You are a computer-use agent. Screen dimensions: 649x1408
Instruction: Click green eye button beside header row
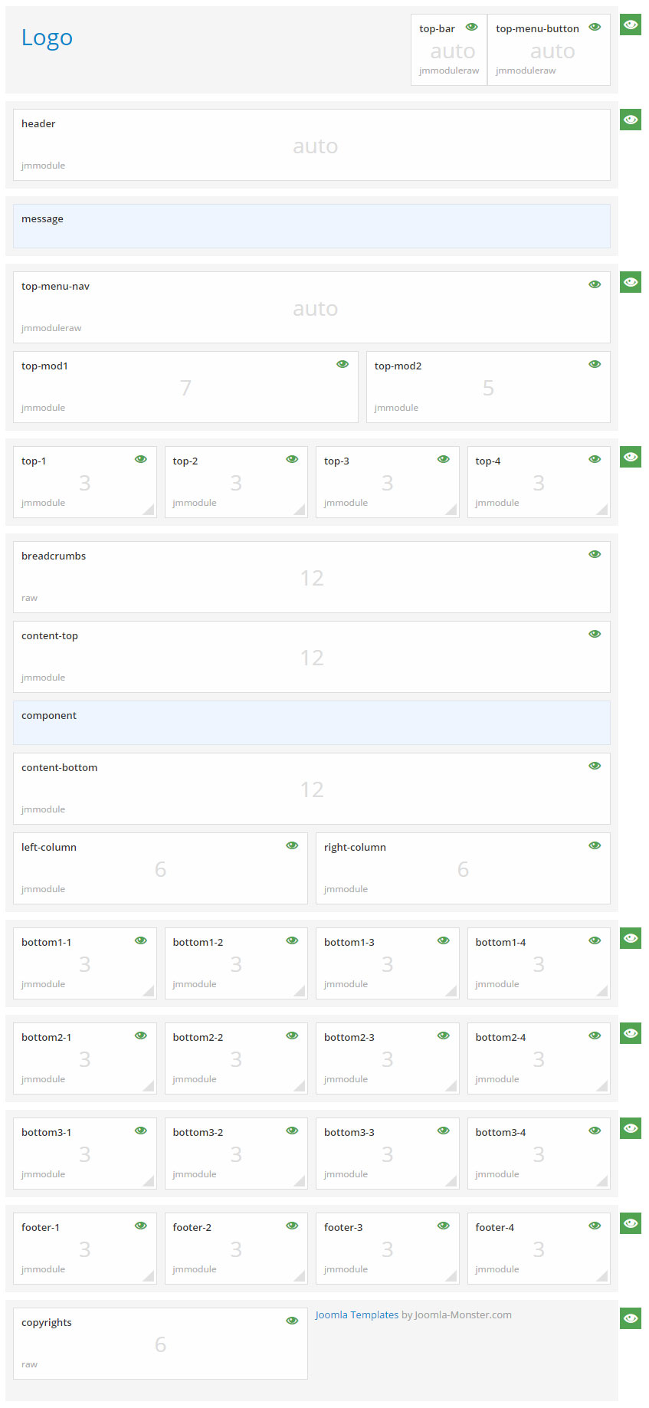click(x=630, y=120)
